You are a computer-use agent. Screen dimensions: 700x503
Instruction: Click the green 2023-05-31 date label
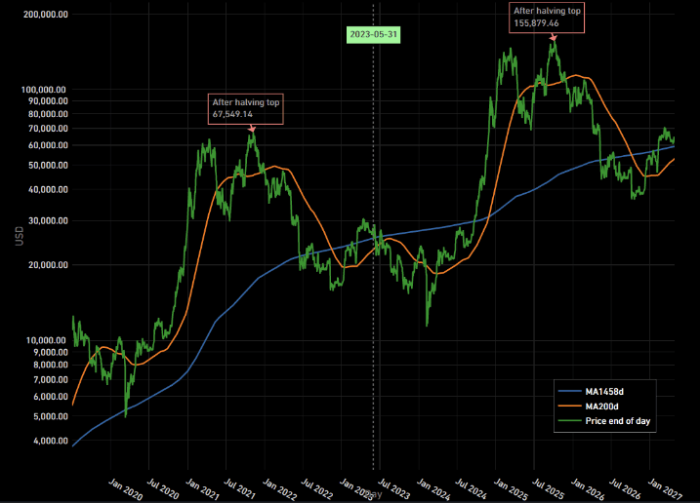click(375, 34)
